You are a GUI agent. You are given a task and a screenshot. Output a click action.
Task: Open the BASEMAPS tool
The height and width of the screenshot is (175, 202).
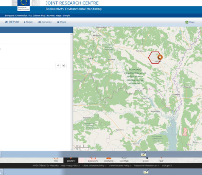point(93,160)
